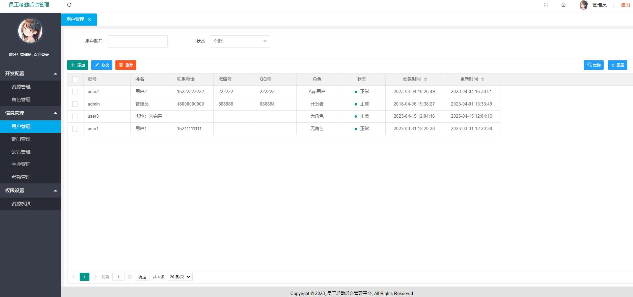Sort by 创建时间 using the sort arrows

click(425, 79)
